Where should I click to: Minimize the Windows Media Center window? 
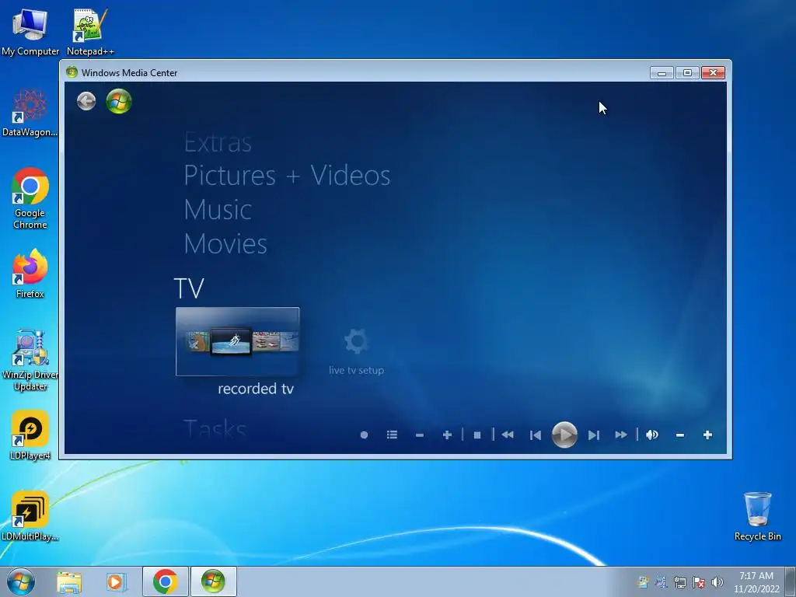point(662,73)
